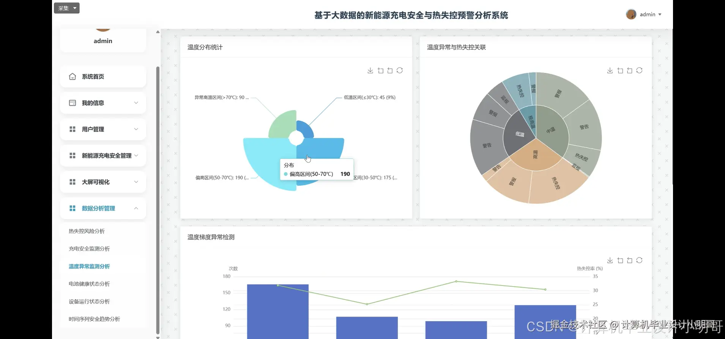The width and height of the screenshot is (725, 339).
Task: Click the 低温区间(≤30℃): 45 (9%) label
Action: point(369,97)
